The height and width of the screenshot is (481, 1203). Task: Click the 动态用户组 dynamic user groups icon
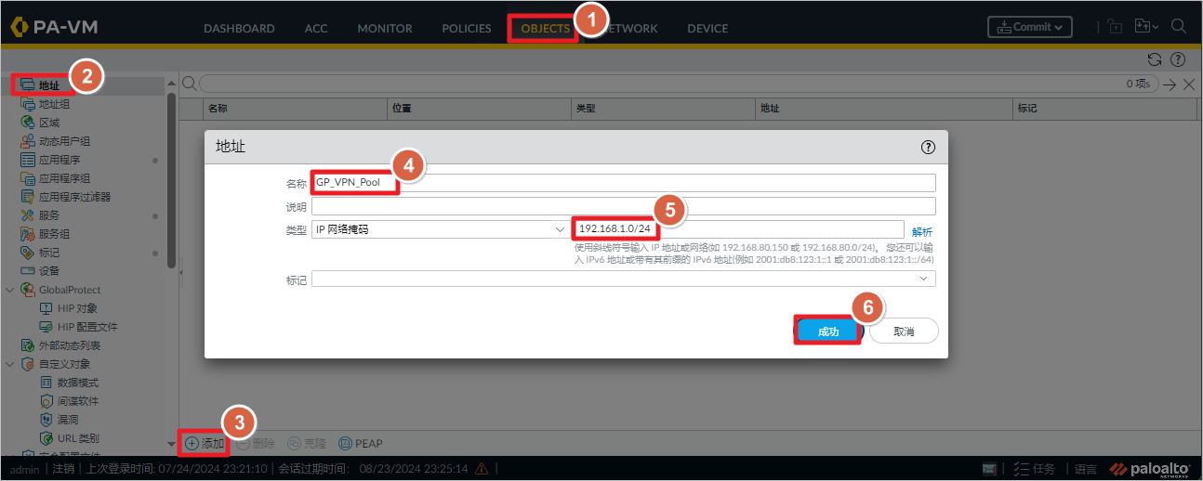point(28,141)
